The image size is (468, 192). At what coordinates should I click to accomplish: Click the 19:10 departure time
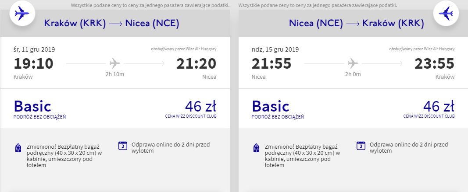coord(33,64)
